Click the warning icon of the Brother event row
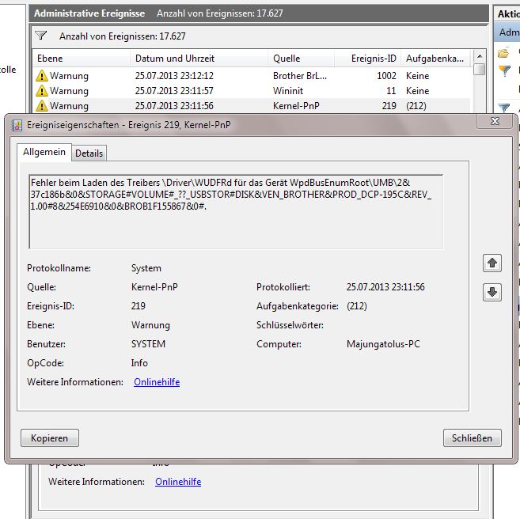The height and width of the screenshot is (519, 520). [x=41, y=76]
